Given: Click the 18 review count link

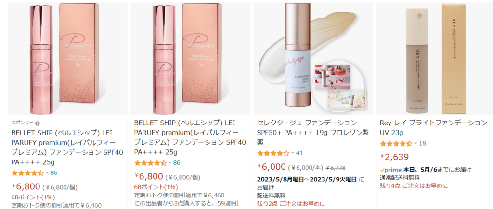Looking at the screenshot, I should click(422, 143).
